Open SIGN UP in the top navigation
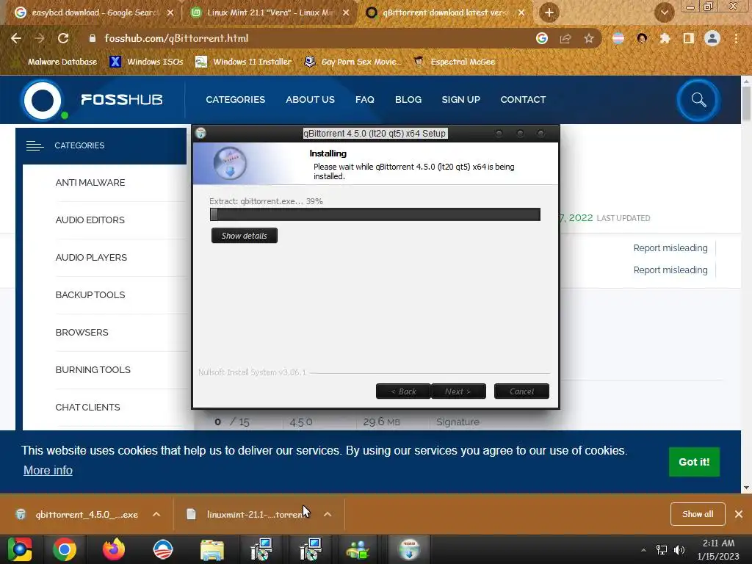The image size is (752, 564). 461,100
